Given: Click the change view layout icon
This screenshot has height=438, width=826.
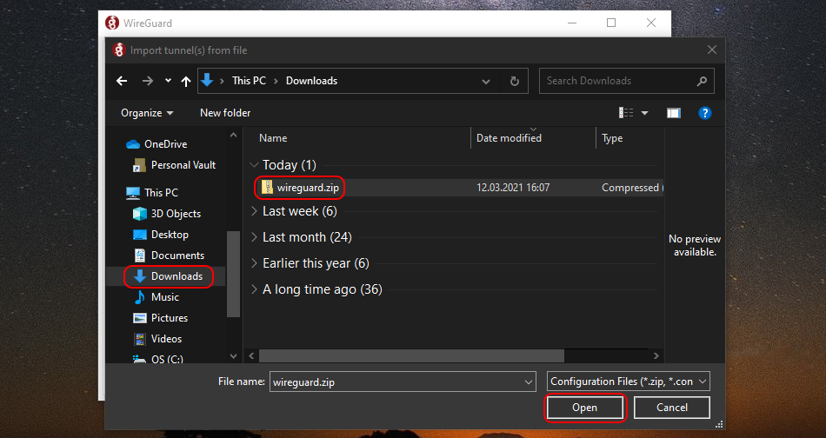Looking at the screenshot, I should [x=626, y=113].
